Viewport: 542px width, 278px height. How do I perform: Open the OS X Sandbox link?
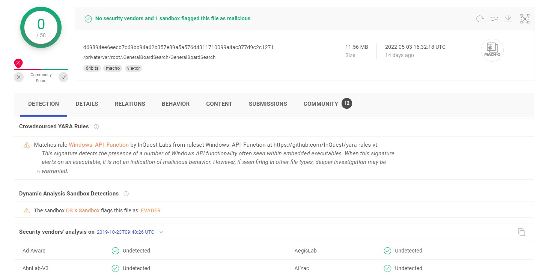click(83, 210)
